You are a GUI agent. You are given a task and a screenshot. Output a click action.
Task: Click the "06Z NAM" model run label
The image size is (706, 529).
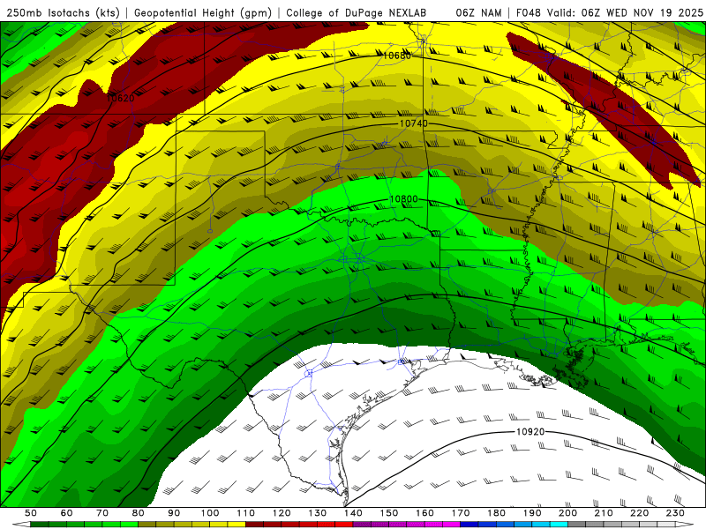(x=478, y=12)
